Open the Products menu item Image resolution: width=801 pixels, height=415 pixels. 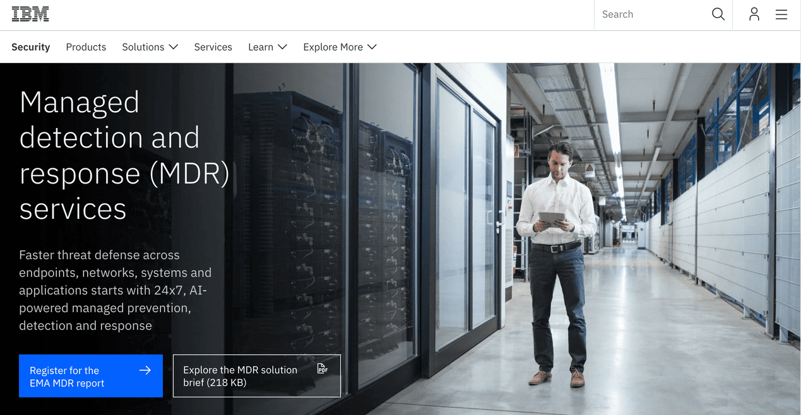pyautogui.click(x=85, y=47)
